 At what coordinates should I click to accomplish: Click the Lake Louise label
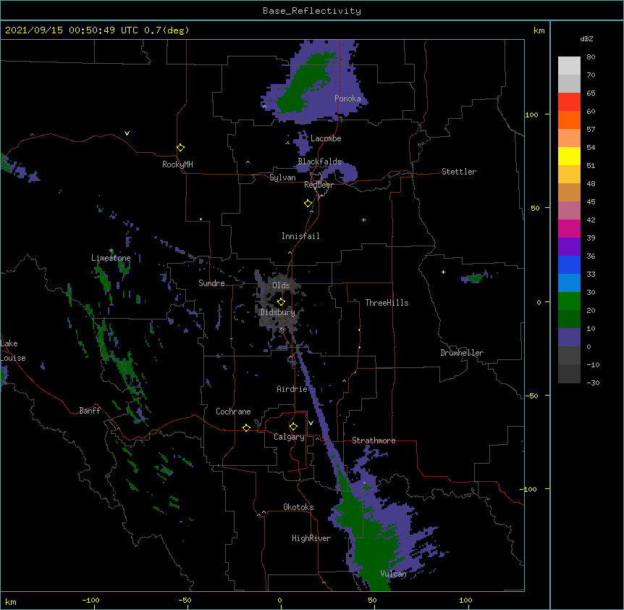point(13,351)
